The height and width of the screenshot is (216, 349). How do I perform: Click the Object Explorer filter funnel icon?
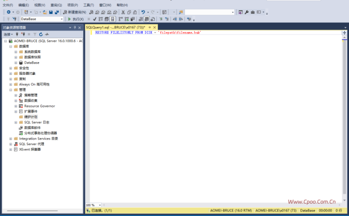35,34
